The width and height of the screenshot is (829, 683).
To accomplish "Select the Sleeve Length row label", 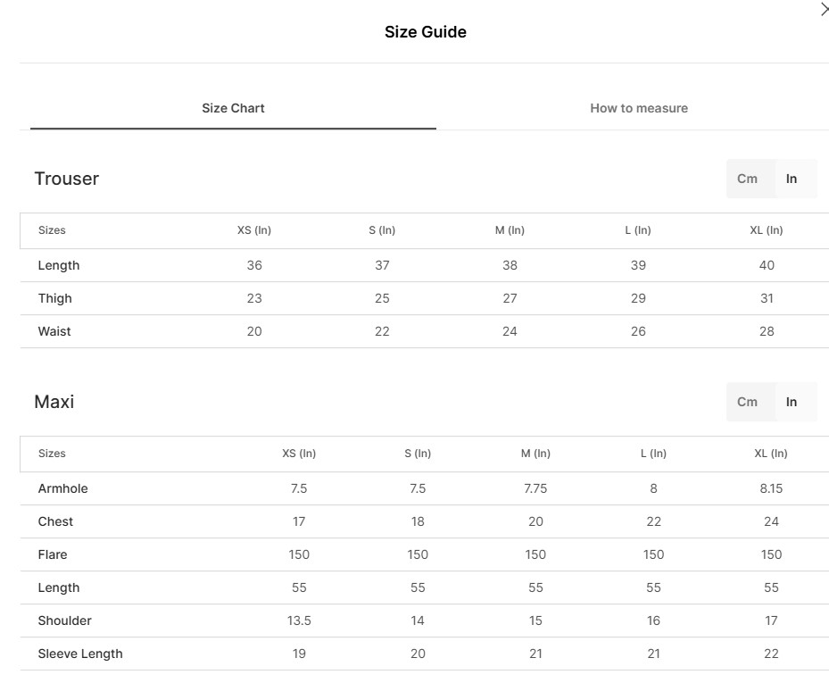I will pyautogui.click(x=80, y=654).
